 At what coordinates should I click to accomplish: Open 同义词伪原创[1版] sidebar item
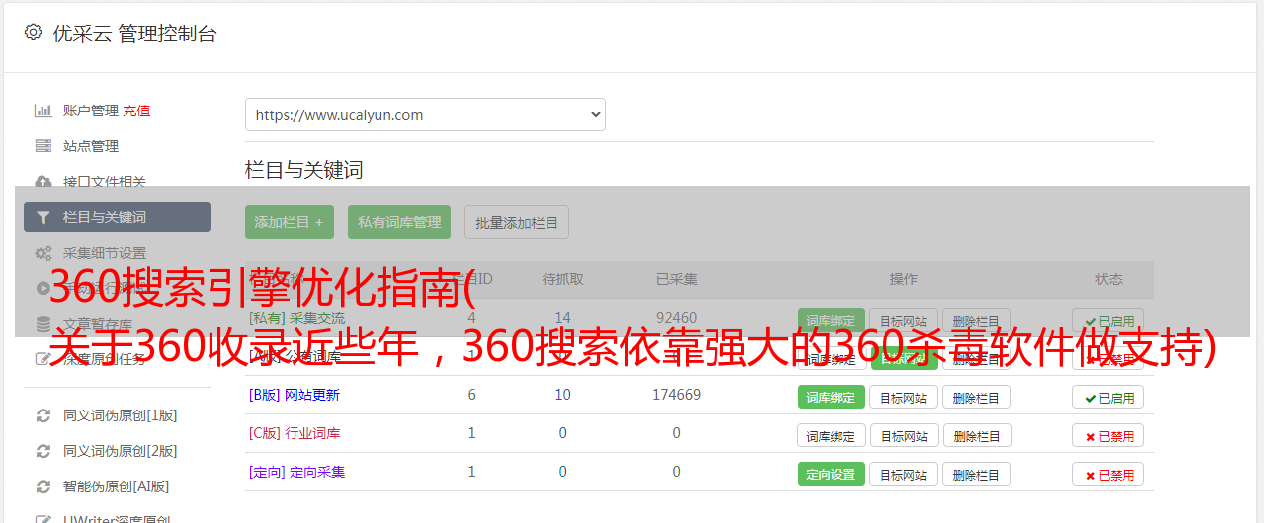tap(121, 415)
